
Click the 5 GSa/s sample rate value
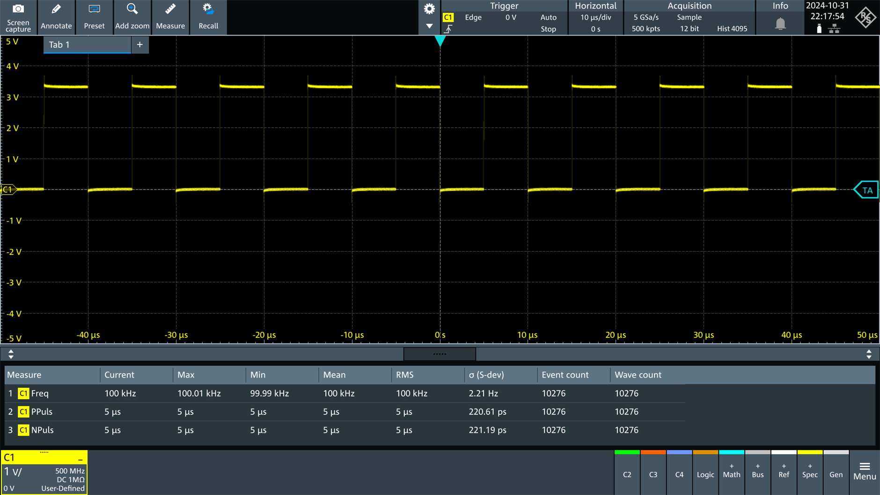(x=646, y=17)
